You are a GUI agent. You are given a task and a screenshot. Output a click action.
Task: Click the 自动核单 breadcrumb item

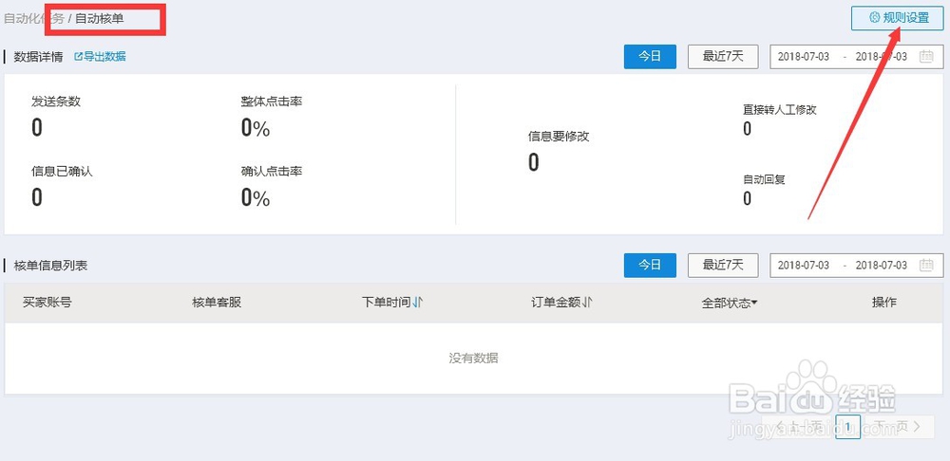[x=99, y=19]
